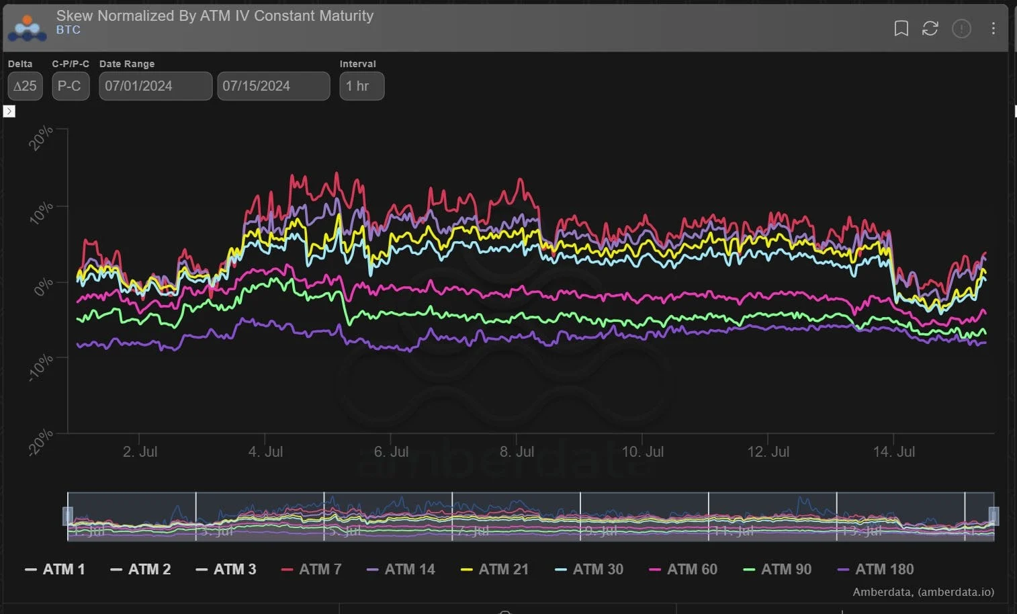
Task: Refresh the chart with the reload icon
Action: tap(930, 28)
